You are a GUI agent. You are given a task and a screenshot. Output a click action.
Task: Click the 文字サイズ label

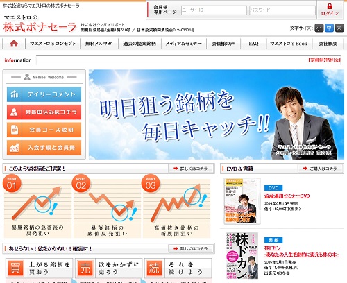point(301,28)
